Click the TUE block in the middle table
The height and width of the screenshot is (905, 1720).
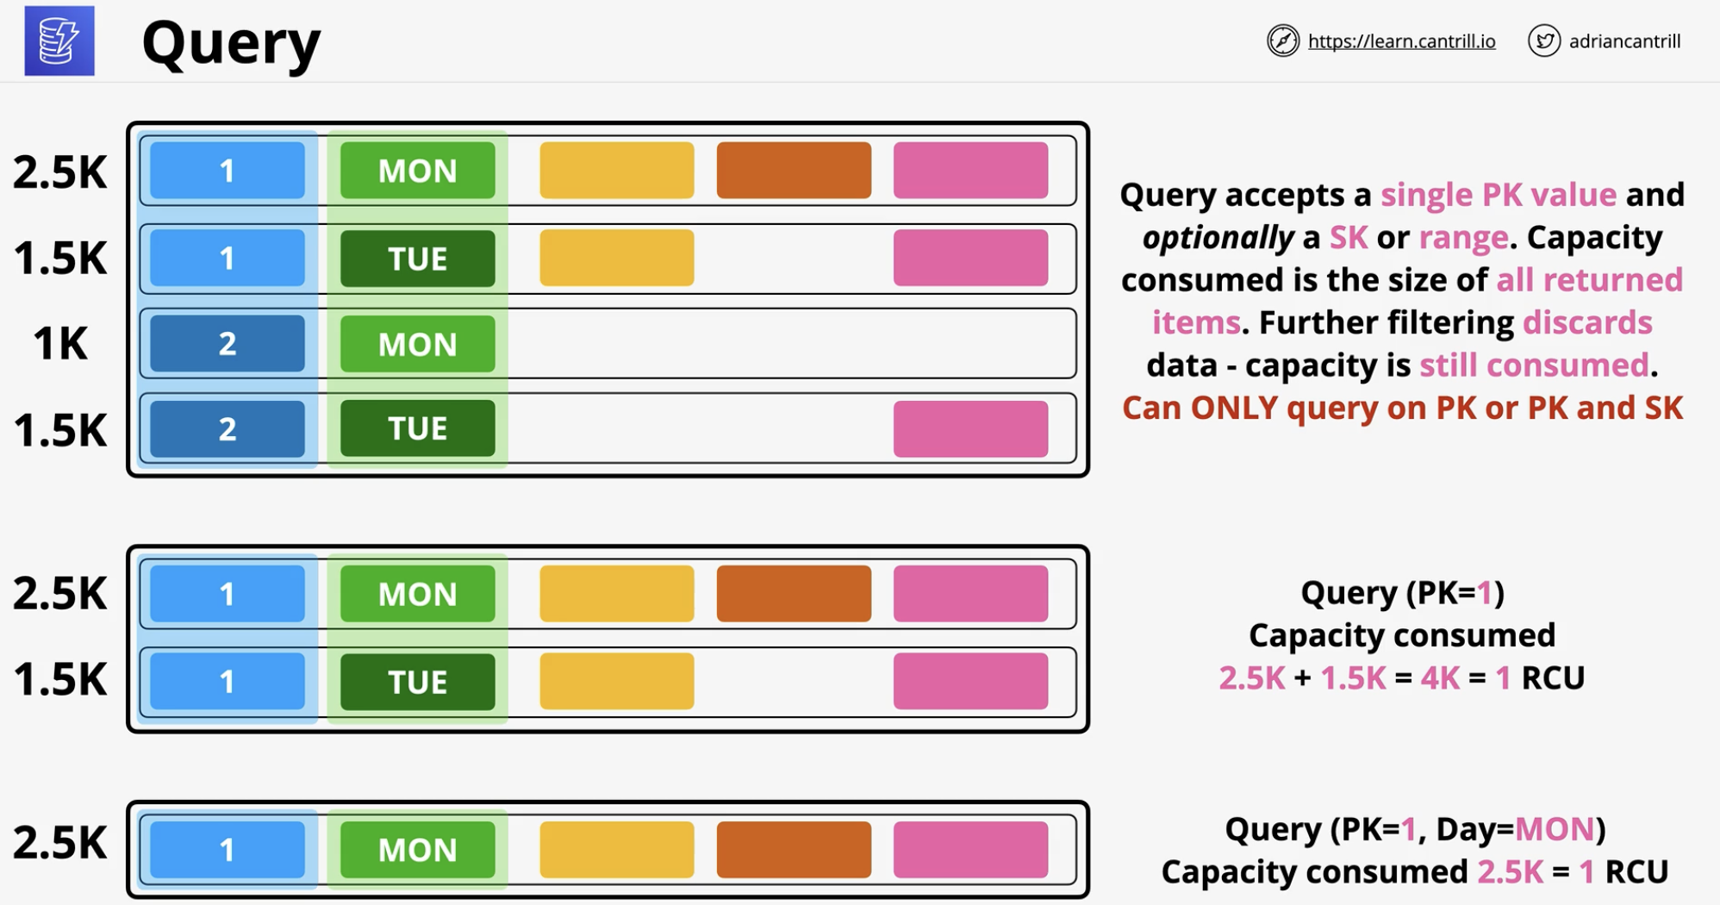coord(418,682)
